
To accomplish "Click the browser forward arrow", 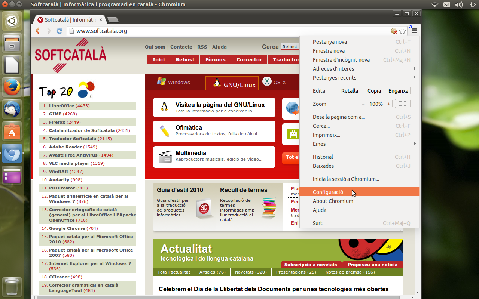I will click(x=49, y=31).
